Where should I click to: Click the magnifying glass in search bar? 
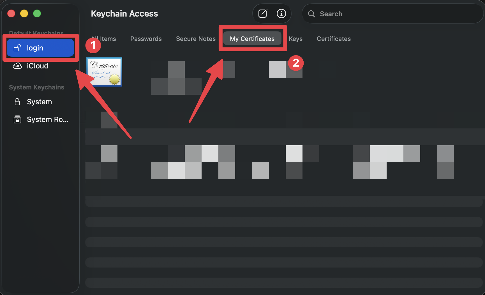point(311,13)
